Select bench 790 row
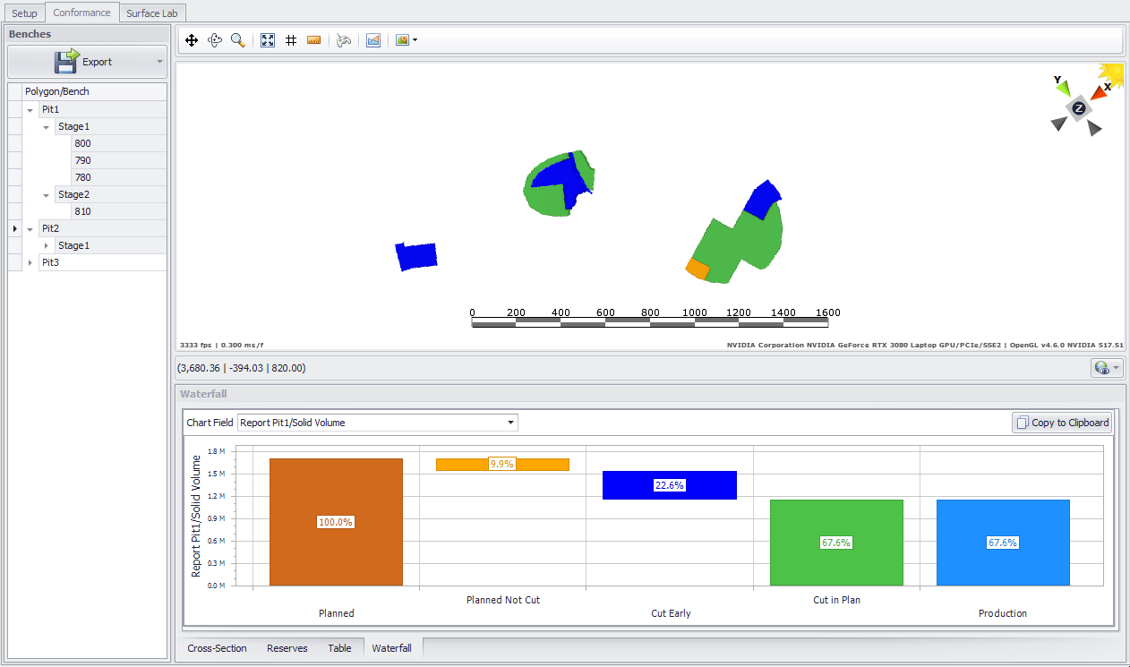Image resolution: width=1130 pixels, height=667 pixels. 119,160
